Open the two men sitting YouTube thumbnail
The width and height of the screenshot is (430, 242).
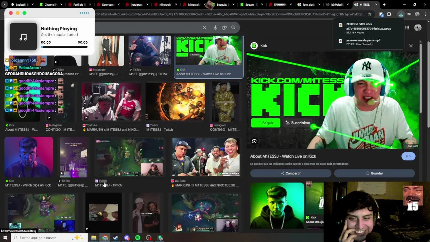tap(111, 102)
